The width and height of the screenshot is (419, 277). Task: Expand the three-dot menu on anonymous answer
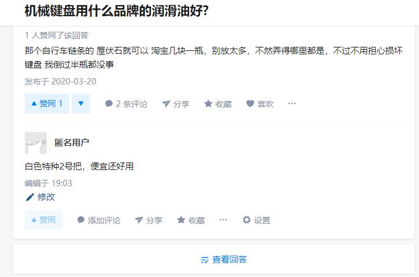point(223,220)
